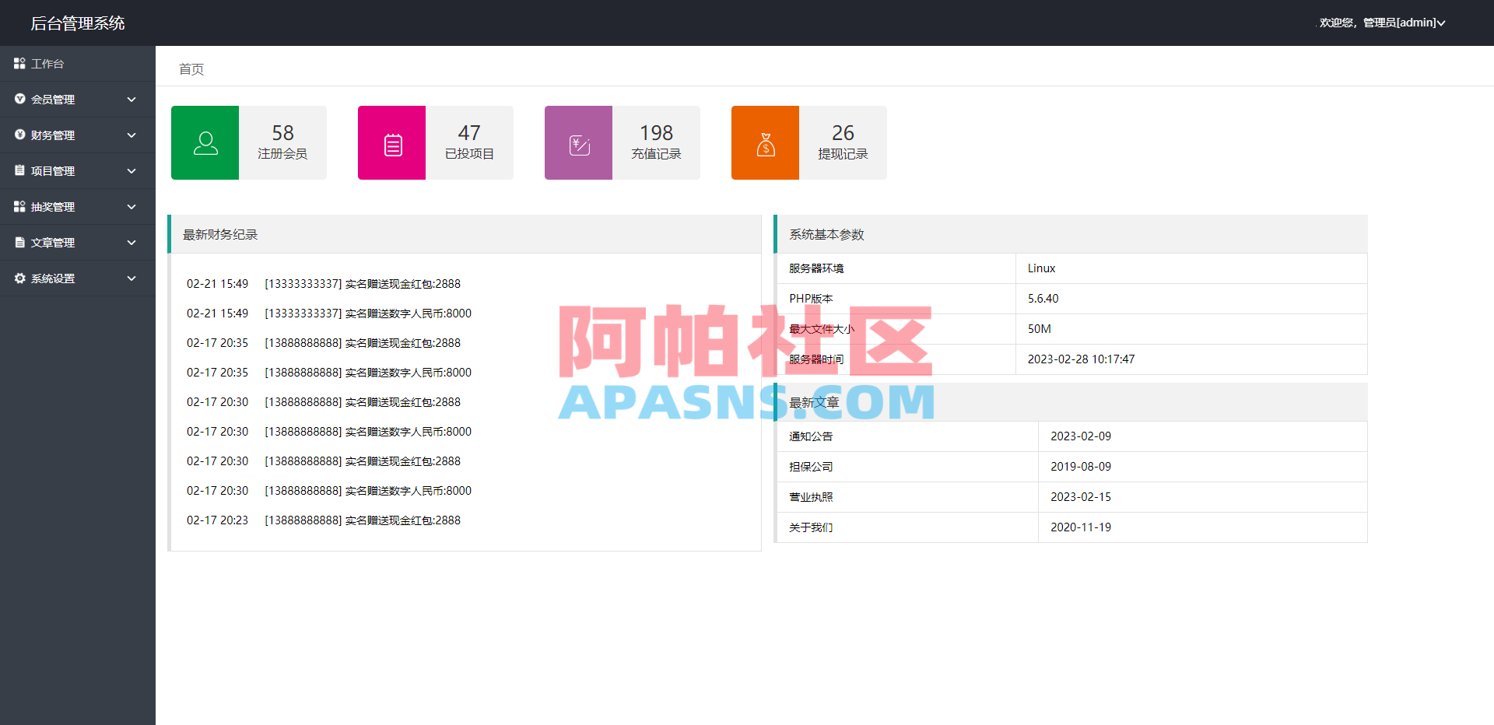The height and width of the screenshot is (725, 1494).
Task: Open the 系统设置 gear icon
Action: tap(19, 278)
